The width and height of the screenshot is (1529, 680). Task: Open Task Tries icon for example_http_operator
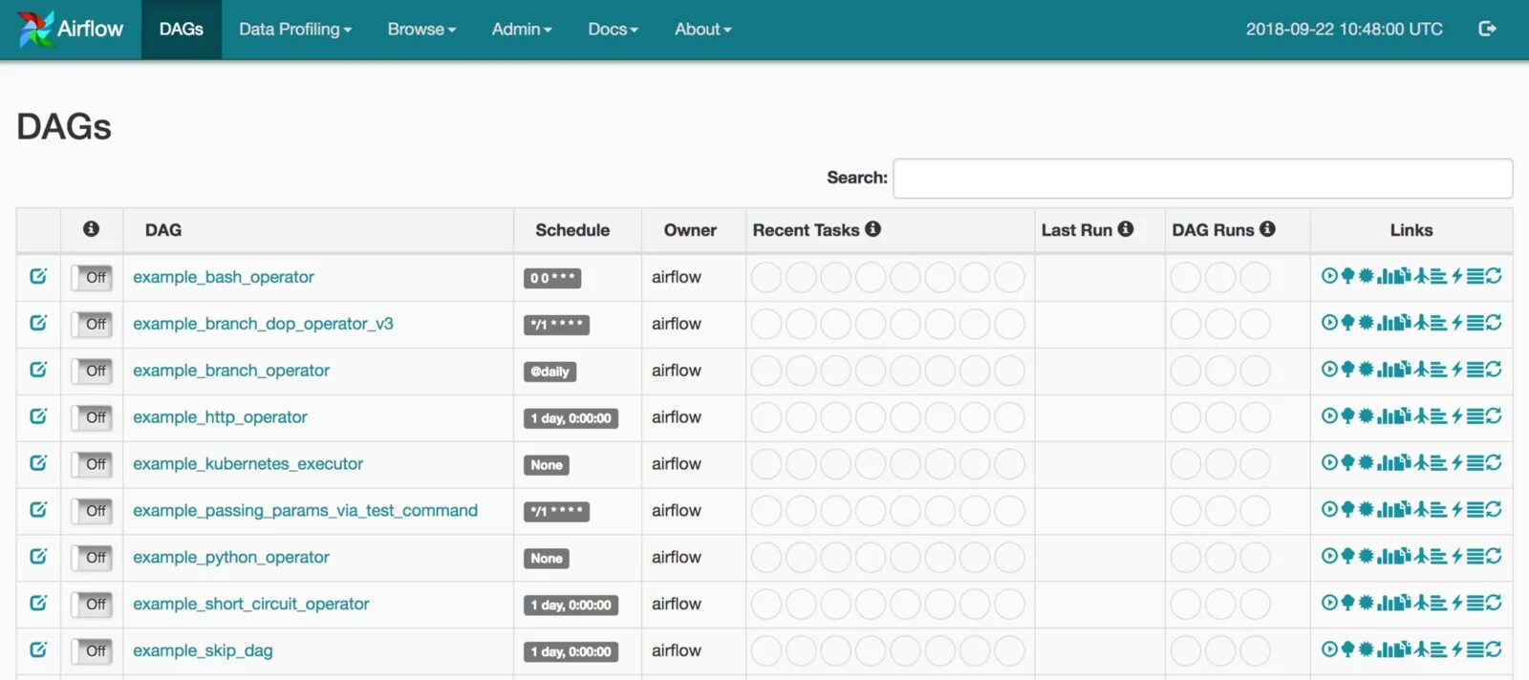click(x=1403, y=416)
